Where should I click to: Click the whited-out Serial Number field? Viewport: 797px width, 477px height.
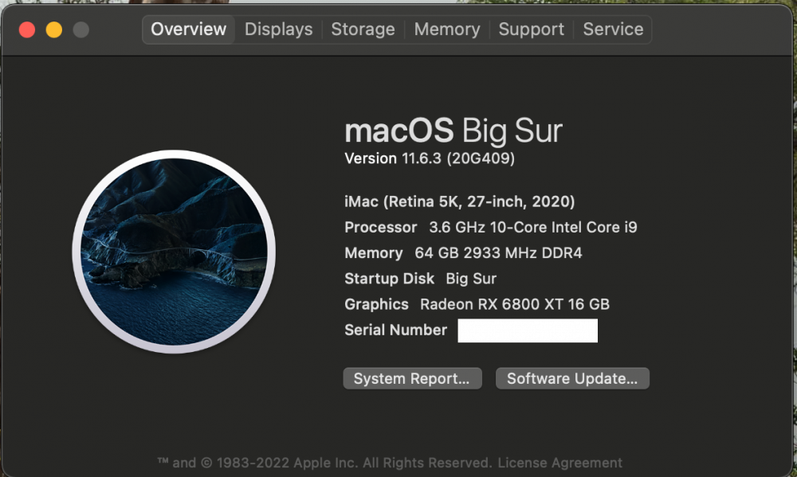pyautogui.click(x=528, y=330)
